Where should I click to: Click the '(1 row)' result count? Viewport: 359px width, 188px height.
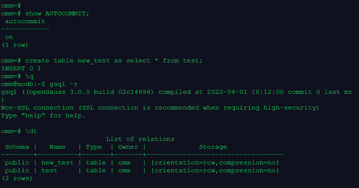coord(15,45)
